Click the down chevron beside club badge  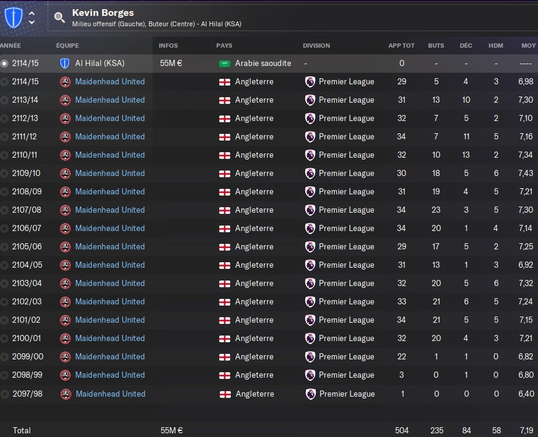coord(32,23)
